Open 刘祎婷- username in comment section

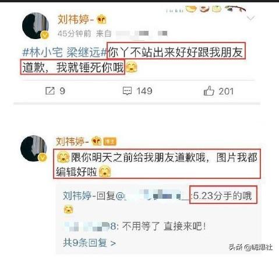click(72, 142)
